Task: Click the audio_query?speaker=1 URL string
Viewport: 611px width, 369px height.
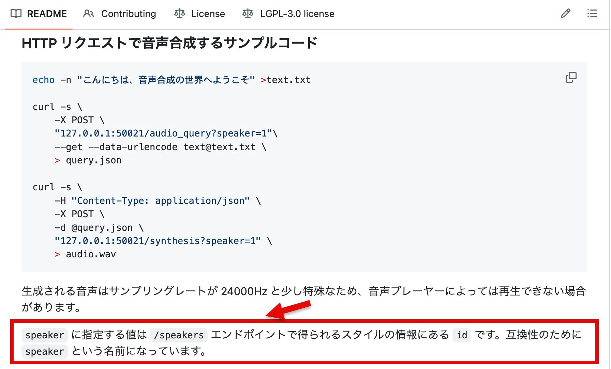Action: 164,133
